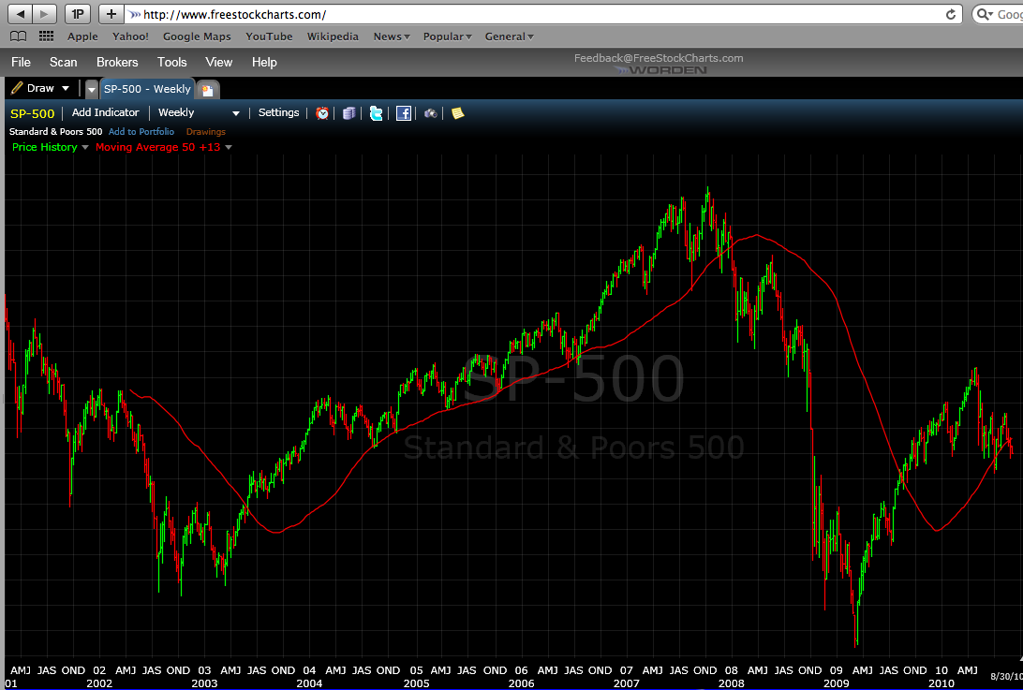The height and width of the screenshot is (690, 1023).
Task: Reload the page with the refresh icon
Action: point(951,14)
